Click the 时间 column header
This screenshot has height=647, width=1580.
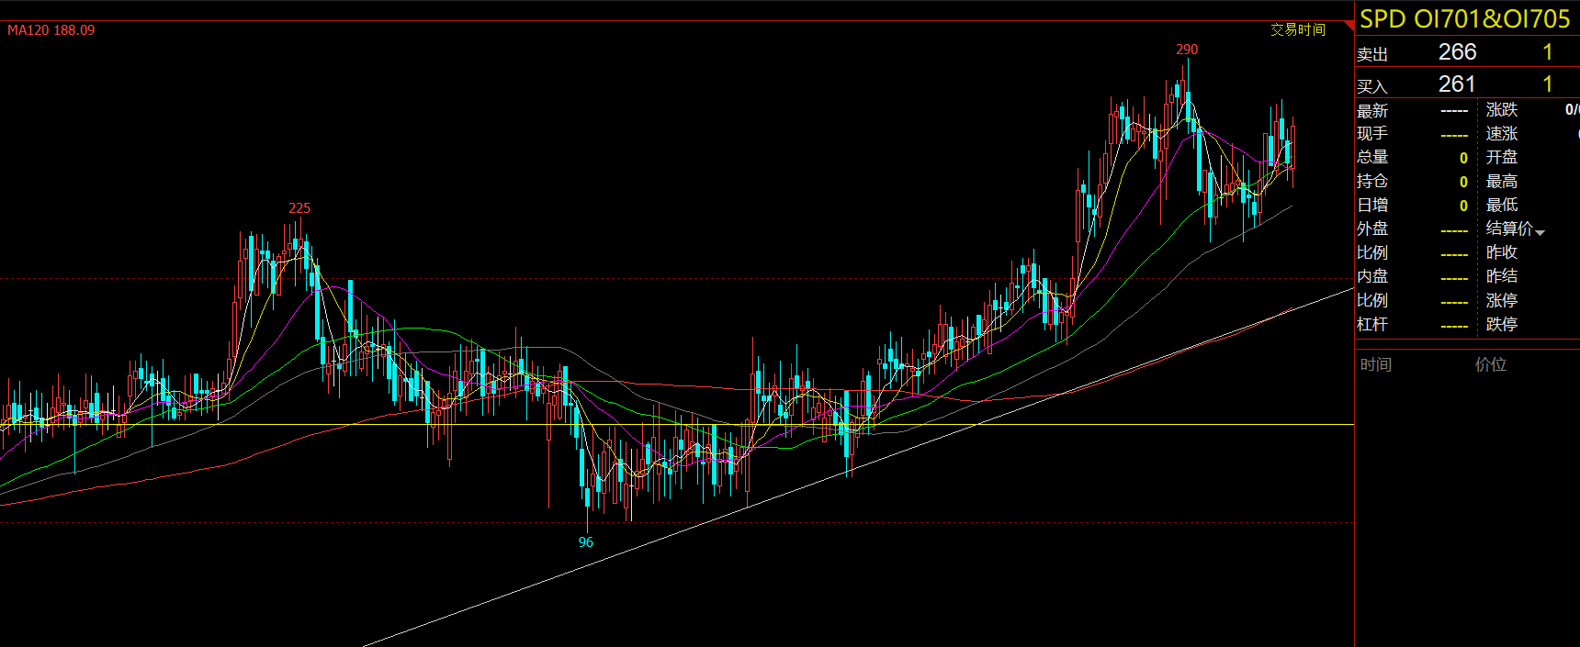(1376, 365)
